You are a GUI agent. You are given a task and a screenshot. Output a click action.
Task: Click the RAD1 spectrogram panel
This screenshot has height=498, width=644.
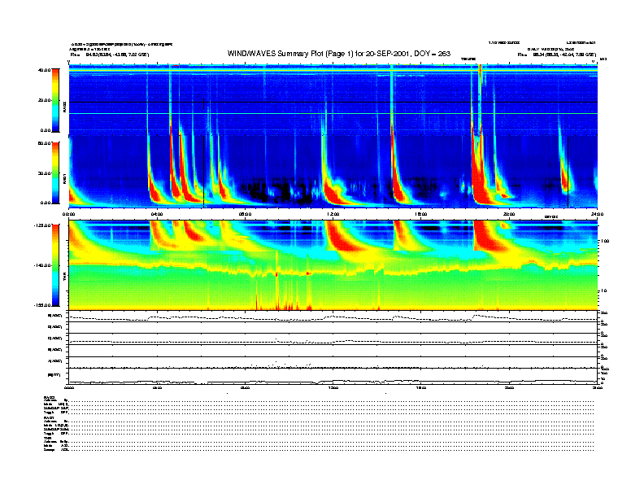[x=333, y=172]
